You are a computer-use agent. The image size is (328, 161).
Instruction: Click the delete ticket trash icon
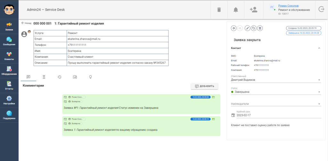point(260,28)
